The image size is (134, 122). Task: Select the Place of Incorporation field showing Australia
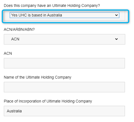point(64,111)
